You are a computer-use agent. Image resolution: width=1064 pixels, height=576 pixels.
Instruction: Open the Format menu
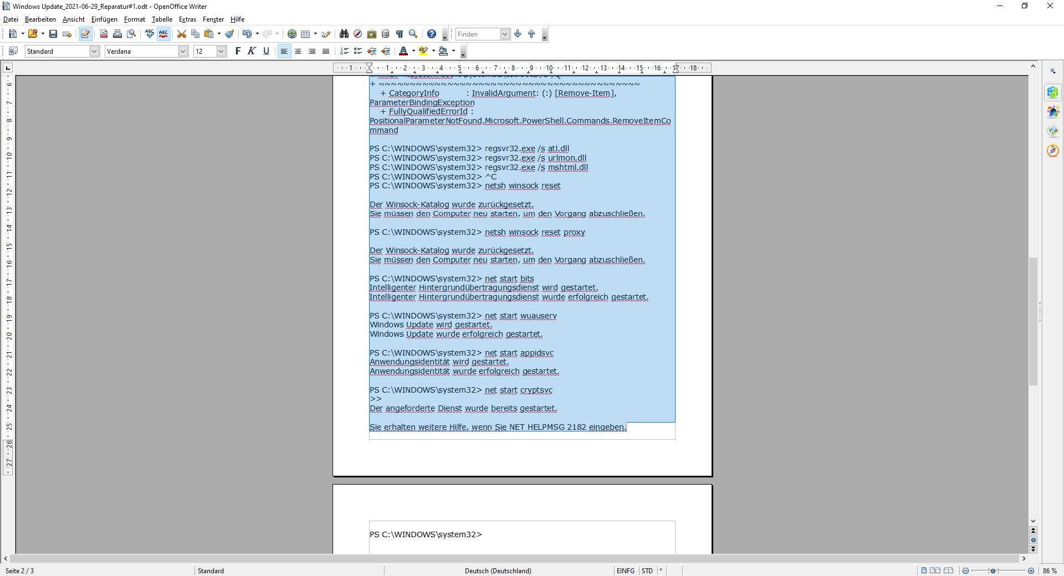pyautogui.click(x=135, y=19)
